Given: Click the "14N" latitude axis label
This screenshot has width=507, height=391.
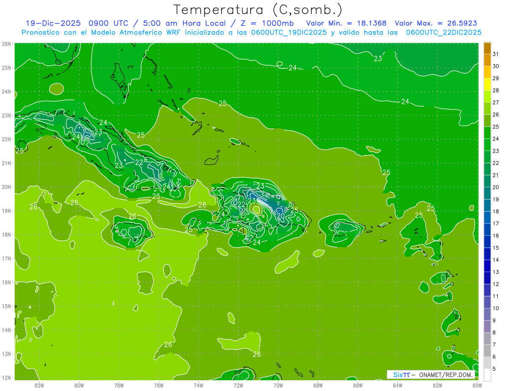Looking at the screenshot, I should [x=6, y=330].
